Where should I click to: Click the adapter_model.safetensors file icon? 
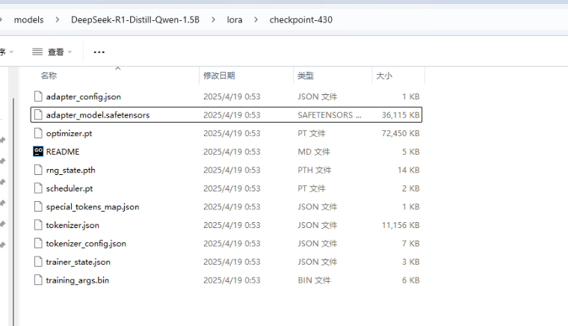(38, 115)
